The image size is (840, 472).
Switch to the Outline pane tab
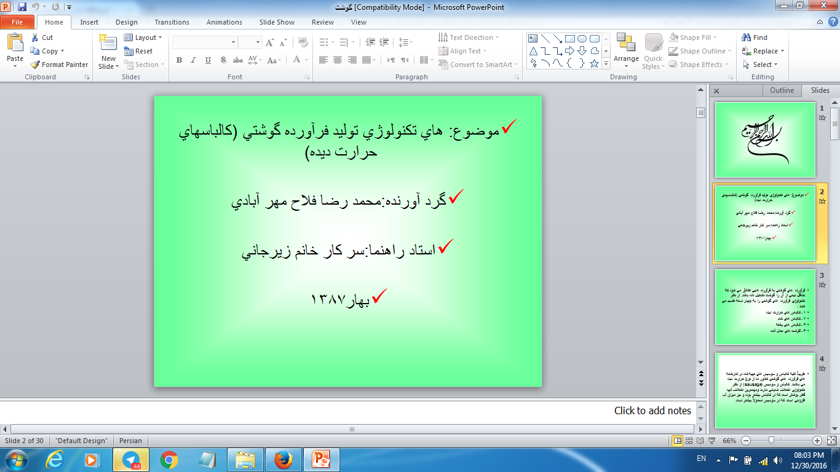click(782, 90)
